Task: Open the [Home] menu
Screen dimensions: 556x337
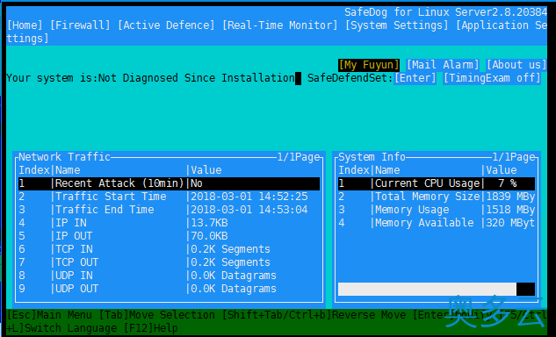Action: click(25, 25)
